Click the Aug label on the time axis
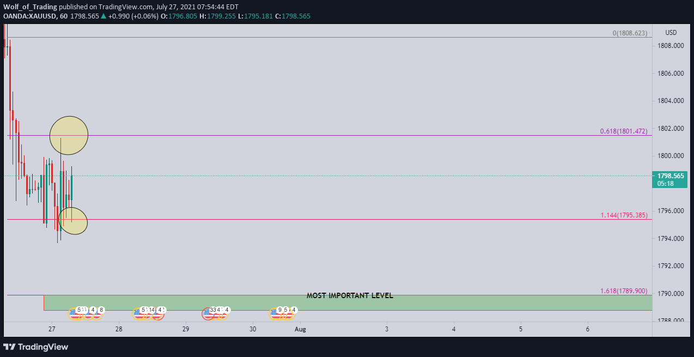Viewport: 694px width, 357px height. pyautogui.click(x=300, y=329)
